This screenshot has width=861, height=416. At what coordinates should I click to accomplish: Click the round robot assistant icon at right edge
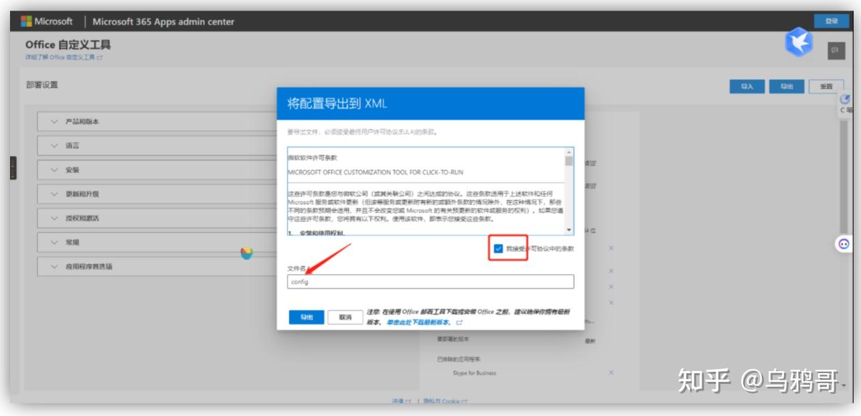coord(844,245)
